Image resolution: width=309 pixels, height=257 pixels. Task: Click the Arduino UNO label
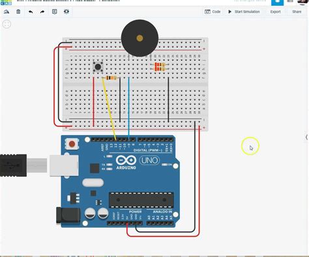click(149, 160)
